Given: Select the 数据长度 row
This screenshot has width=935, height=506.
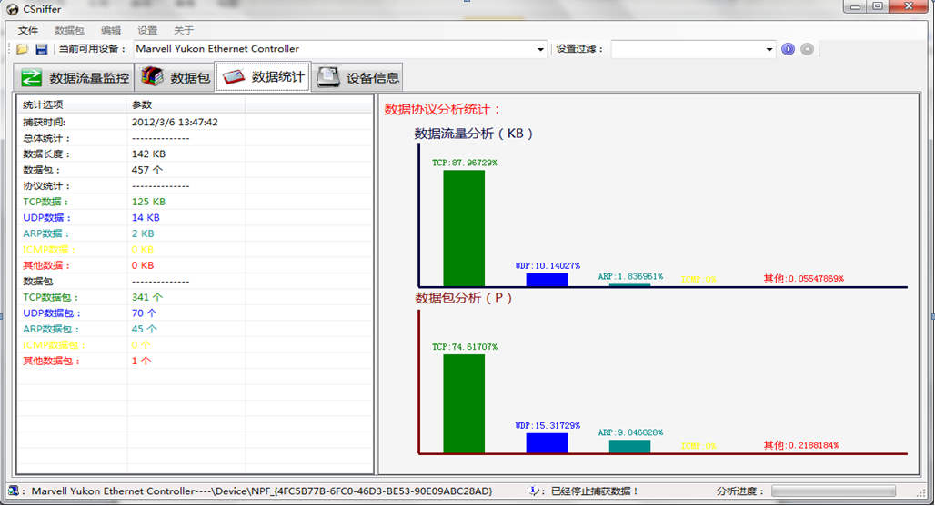Looking at the screenshot, I should pos(195,154).
